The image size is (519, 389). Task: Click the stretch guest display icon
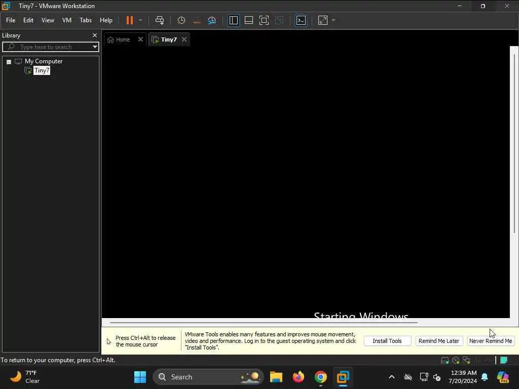(x=323, y=20)
